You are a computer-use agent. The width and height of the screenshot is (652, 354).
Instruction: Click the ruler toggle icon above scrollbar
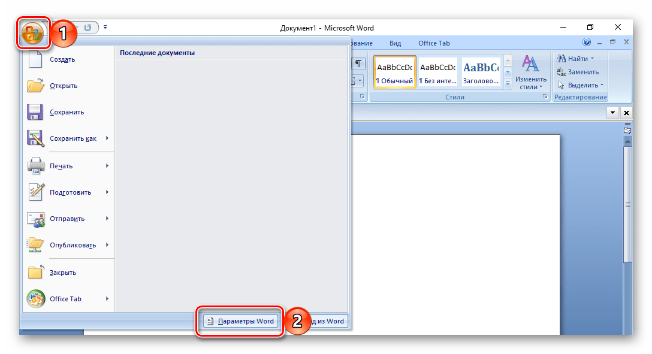[627, 129]
